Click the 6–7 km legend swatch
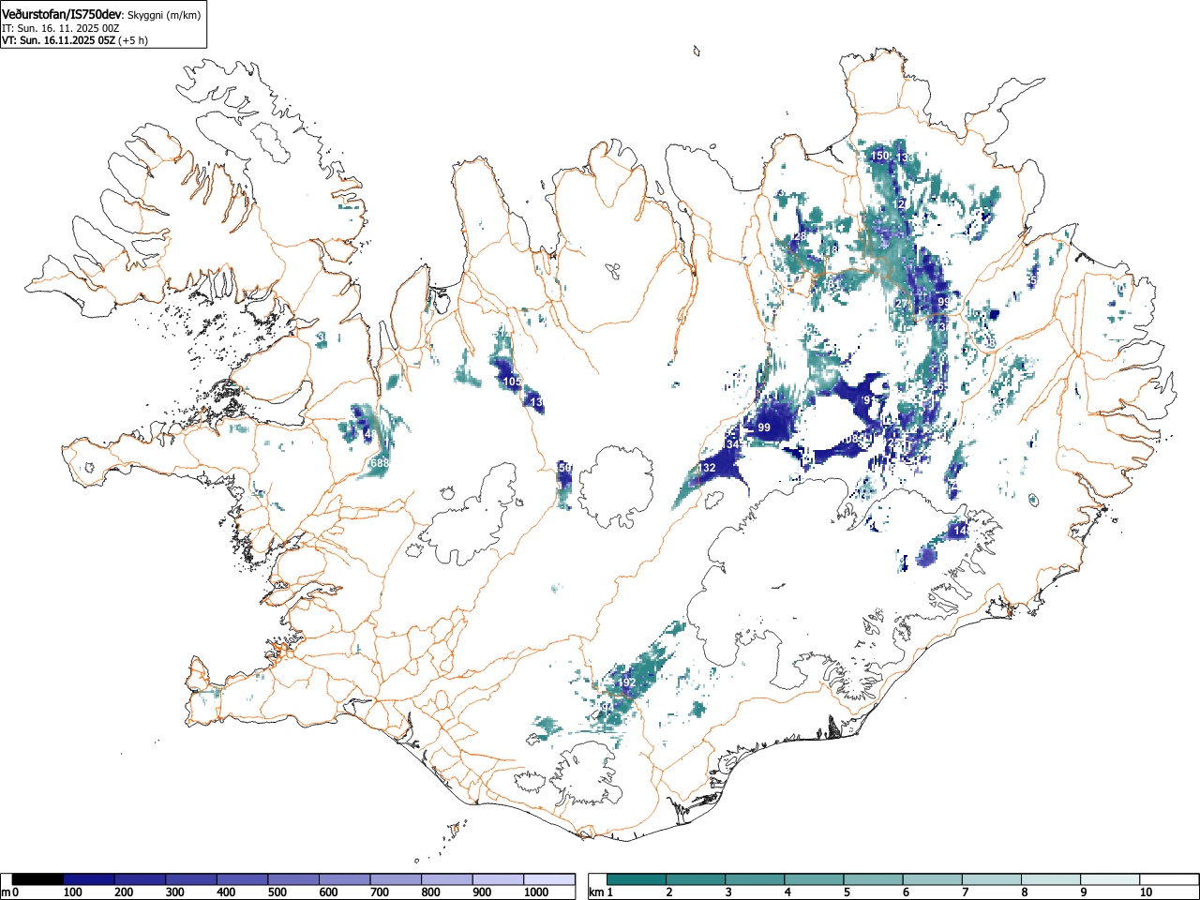The width and height of the screenshot is (1200, 900). (x=933, y=879)
